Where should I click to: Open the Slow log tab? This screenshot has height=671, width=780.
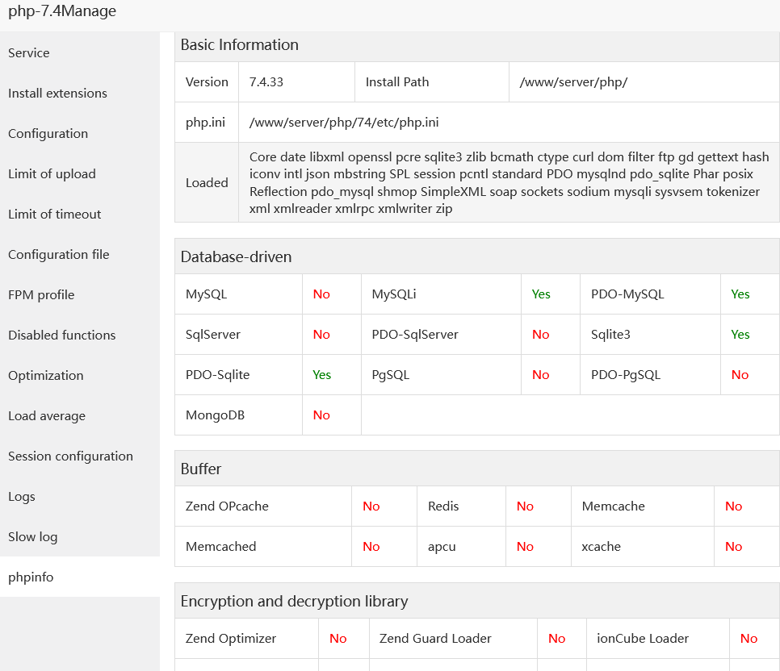[32, 537]
